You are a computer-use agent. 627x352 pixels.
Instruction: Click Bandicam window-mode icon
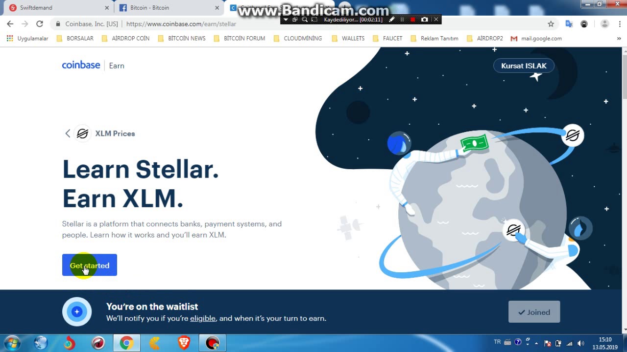pos(295,20)
